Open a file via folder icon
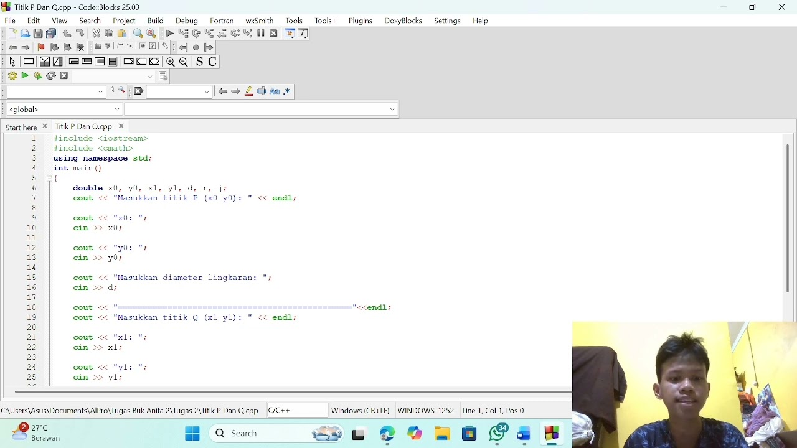797x448 pixels. click(x=25, y=34)
